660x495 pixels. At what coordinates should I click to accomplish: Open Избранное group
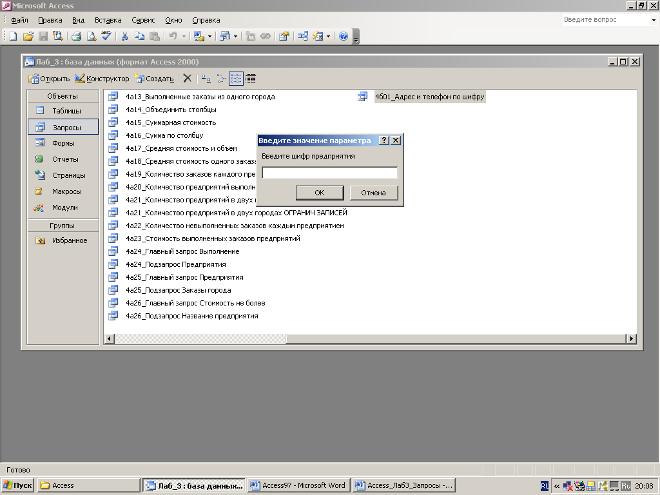tap(63, 240)
